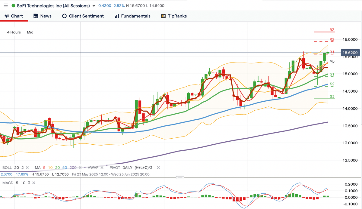Open MACD indicator settings via its label

click(x=8, y=183)
